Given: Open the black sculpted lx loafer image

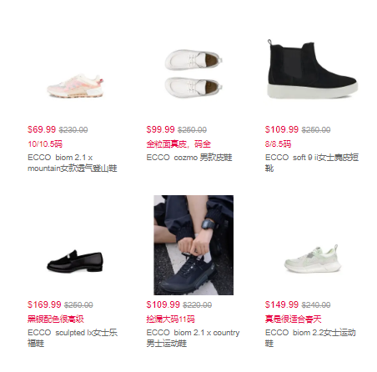Looking at the screenshot, I should (x=75, y=261).
